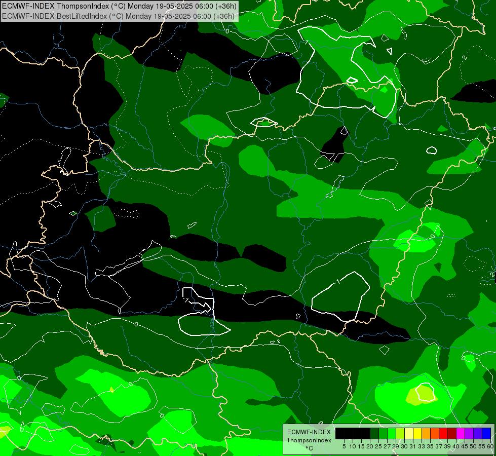Pick the medium green 25–27 legend swatch

coord(383,433)
